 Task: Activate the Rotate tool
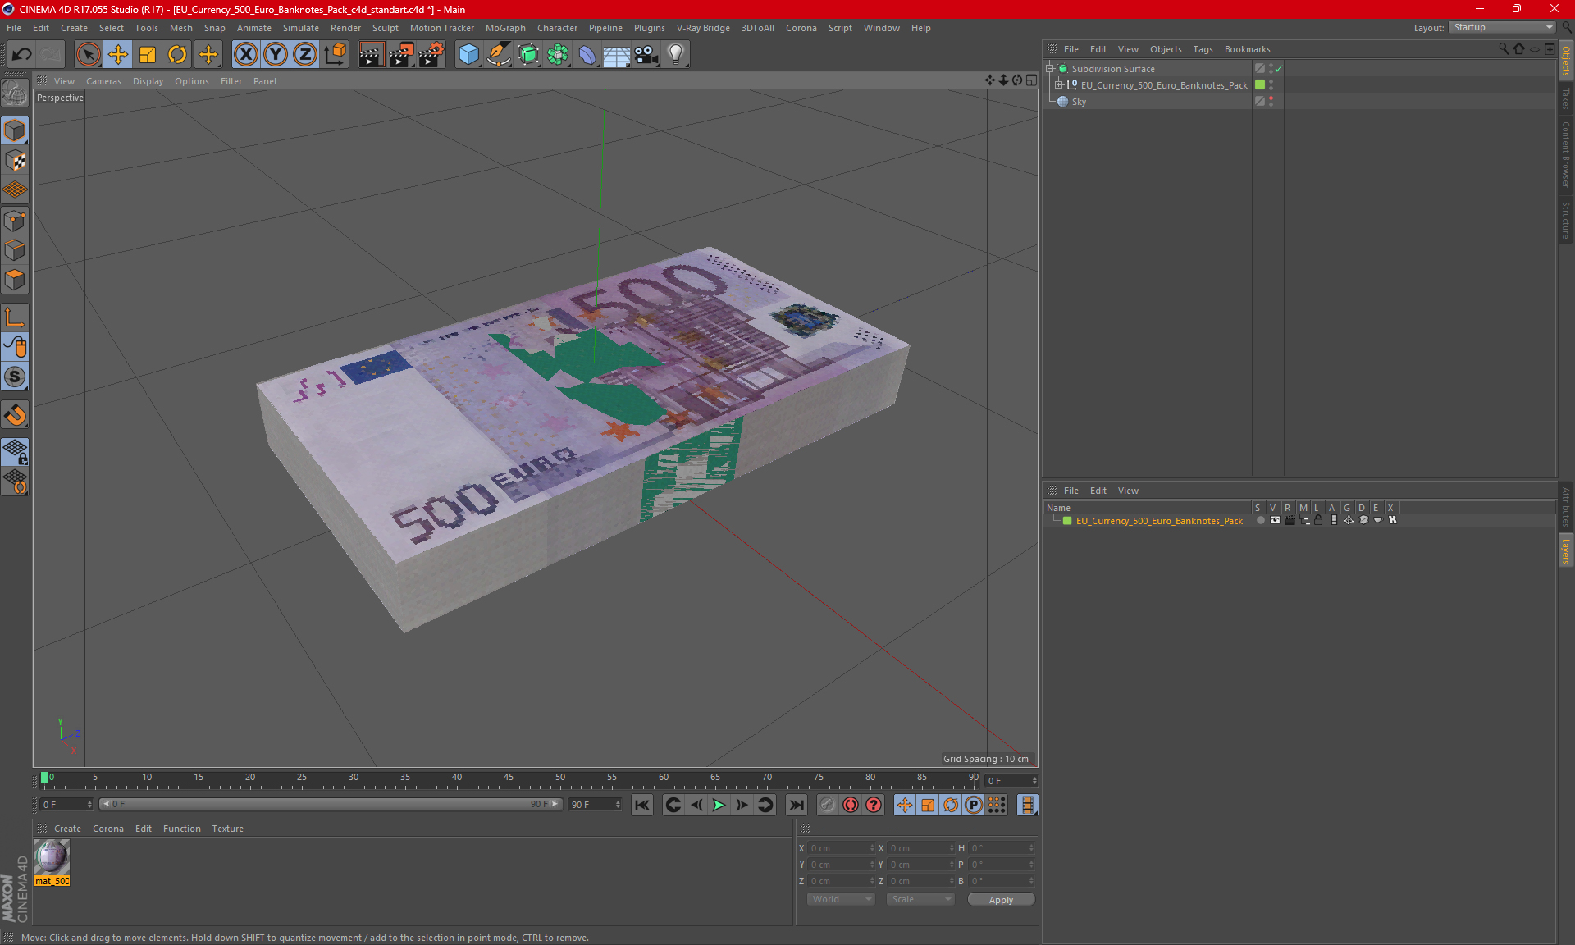tap(177, 54)
